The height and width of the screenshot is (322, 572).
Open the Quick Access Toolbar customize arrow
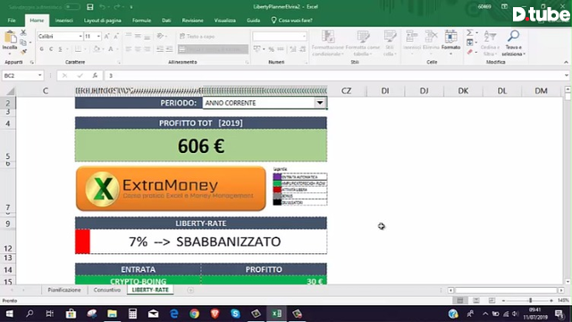[x=131, y=7]
